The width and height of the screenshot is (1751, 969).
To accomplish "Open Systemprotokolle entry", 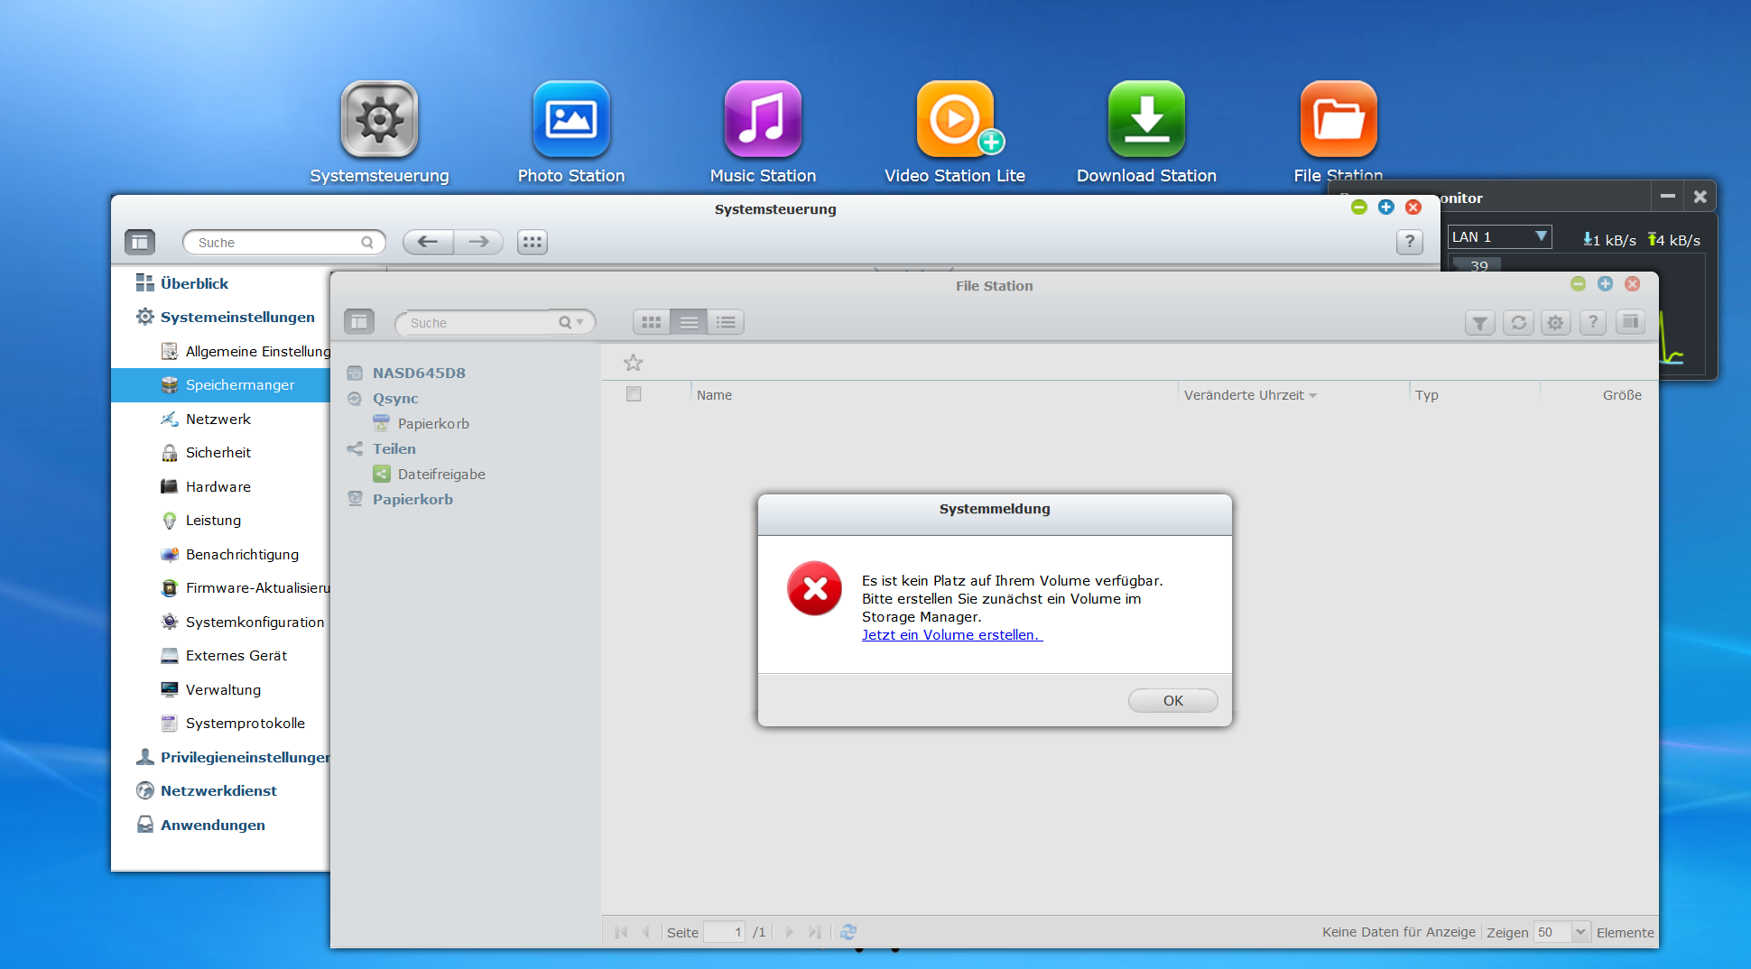I will pos(245,723).
